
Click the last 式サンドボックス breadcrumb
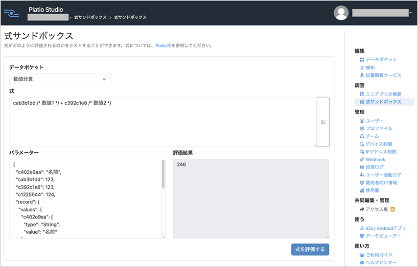[x=130, y=17]
